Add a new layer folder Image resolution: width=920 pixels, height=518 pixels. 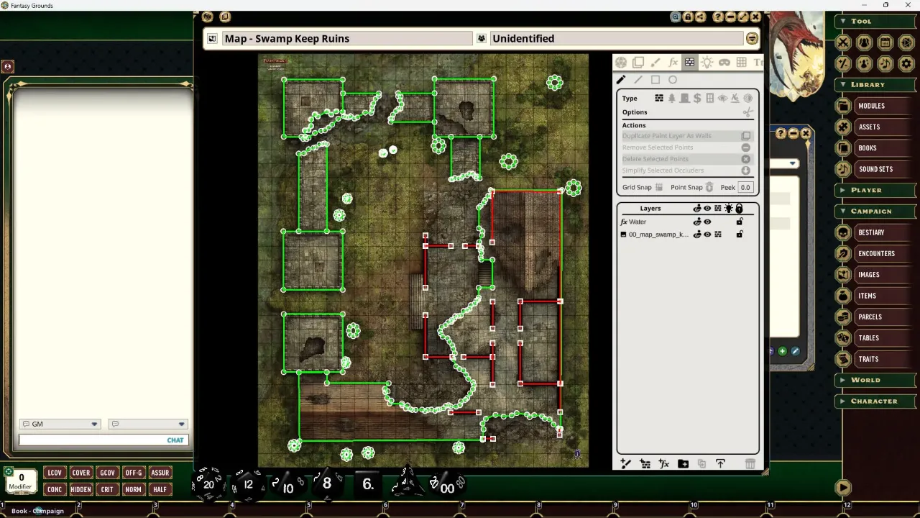[x=683, y=464]
